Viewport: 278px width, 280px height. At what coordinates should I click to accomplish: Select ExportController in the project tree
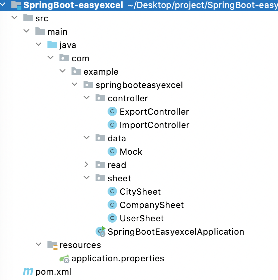(154, 112)
